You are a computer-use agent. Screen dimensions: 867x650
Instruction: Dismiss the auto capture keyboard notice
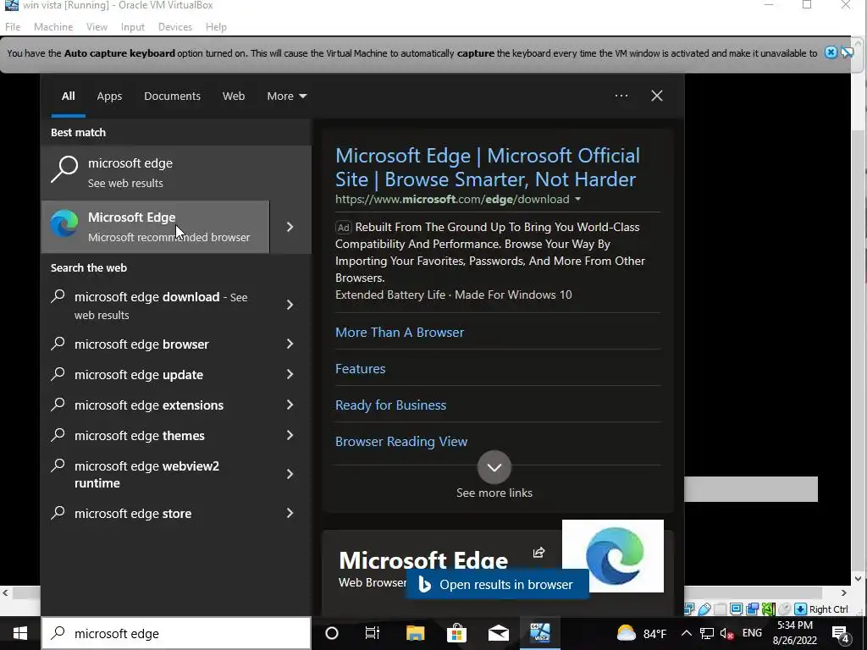point(831,52)
